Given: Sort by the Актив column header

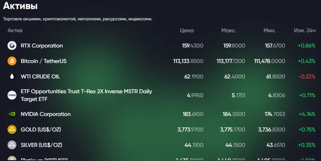Looking at the screenshot, I should click(15, 31).
